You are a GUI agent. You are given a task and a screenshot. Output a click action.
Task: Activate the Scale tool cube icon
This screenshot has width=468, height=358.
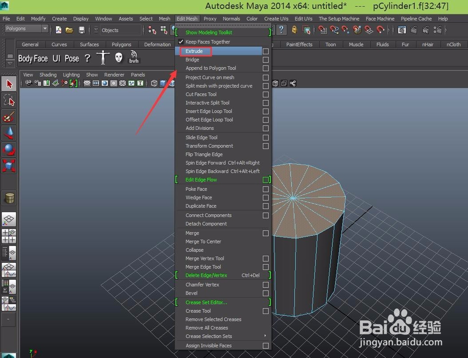[9, 165]
